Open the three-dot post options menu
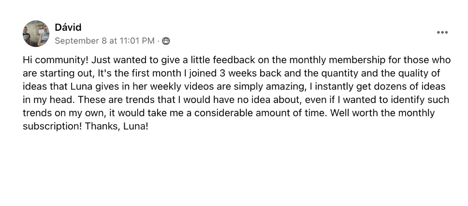This screenshot has height=206, width=468. pyautogui.click(x=442, y=32)
